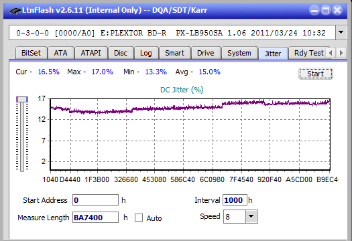Screen dimensions: 352x241
Task: Open the Smart tab
Action: point(174,53)
